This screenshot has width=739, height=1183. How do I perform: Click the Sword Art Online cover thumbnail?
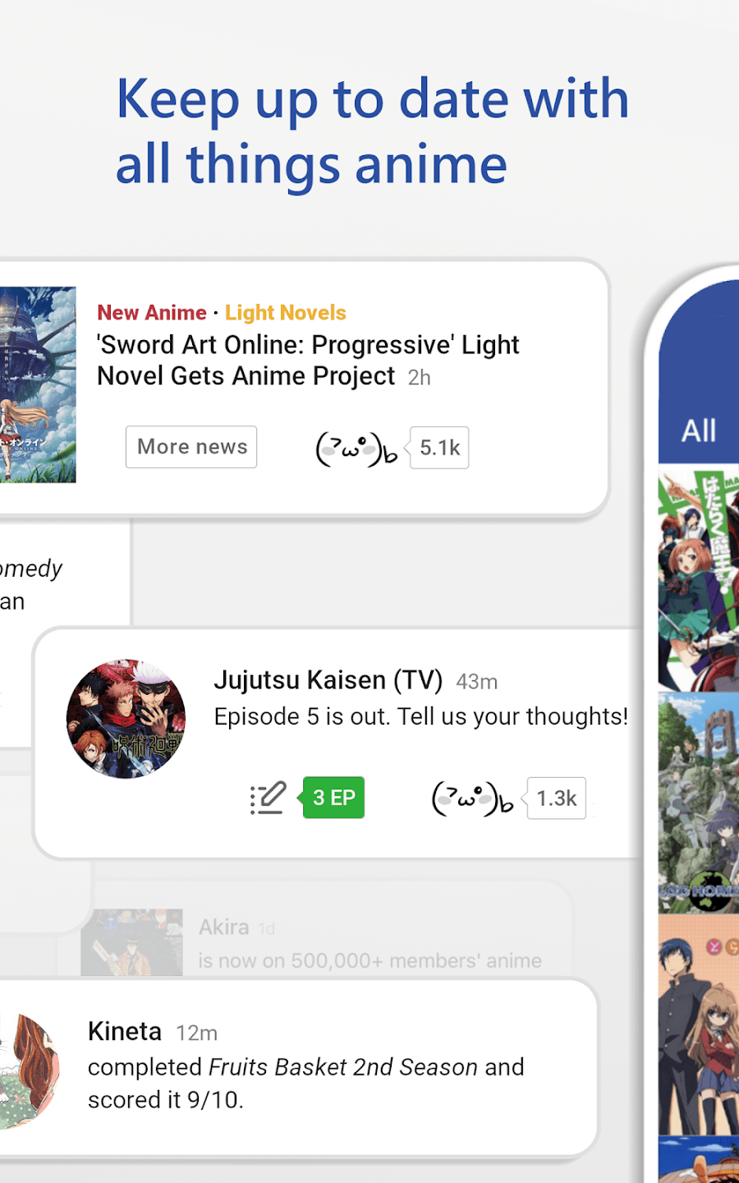click(x=38, y=384)
